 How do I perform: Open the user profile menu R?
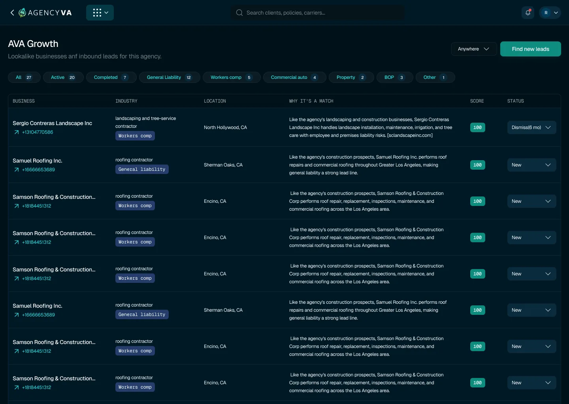click(550, 13)
